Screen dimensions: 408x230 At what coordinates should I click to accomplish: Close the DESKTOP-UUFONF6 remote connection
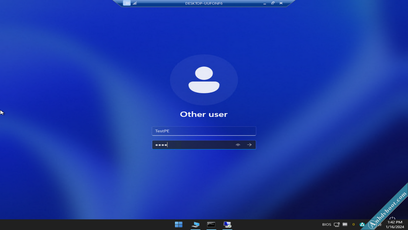(x=281, y=3)
